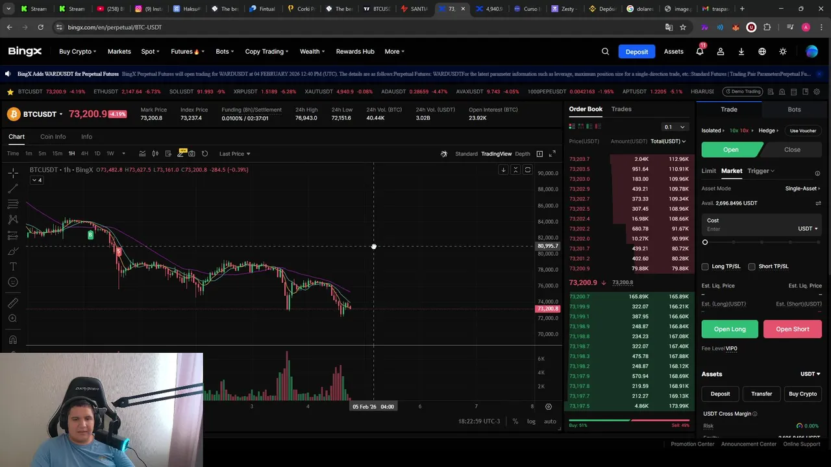Select the Open position toggle
This screenshot has height=467, width=831.
click(731, 150)
